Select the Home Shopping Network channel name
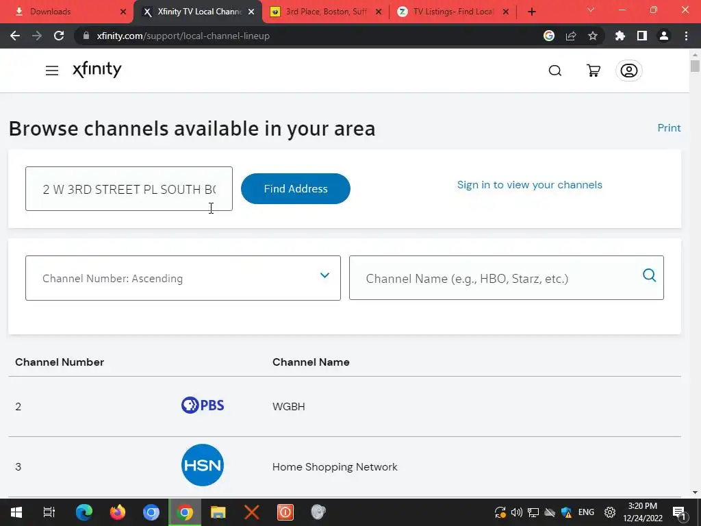 point(335,467)
